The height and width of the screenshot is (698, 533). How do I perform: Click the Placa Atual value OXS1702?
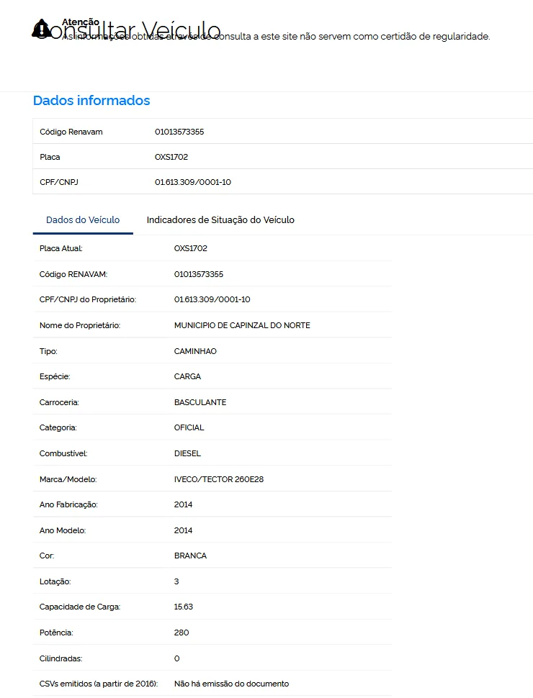tap(190, 248)
